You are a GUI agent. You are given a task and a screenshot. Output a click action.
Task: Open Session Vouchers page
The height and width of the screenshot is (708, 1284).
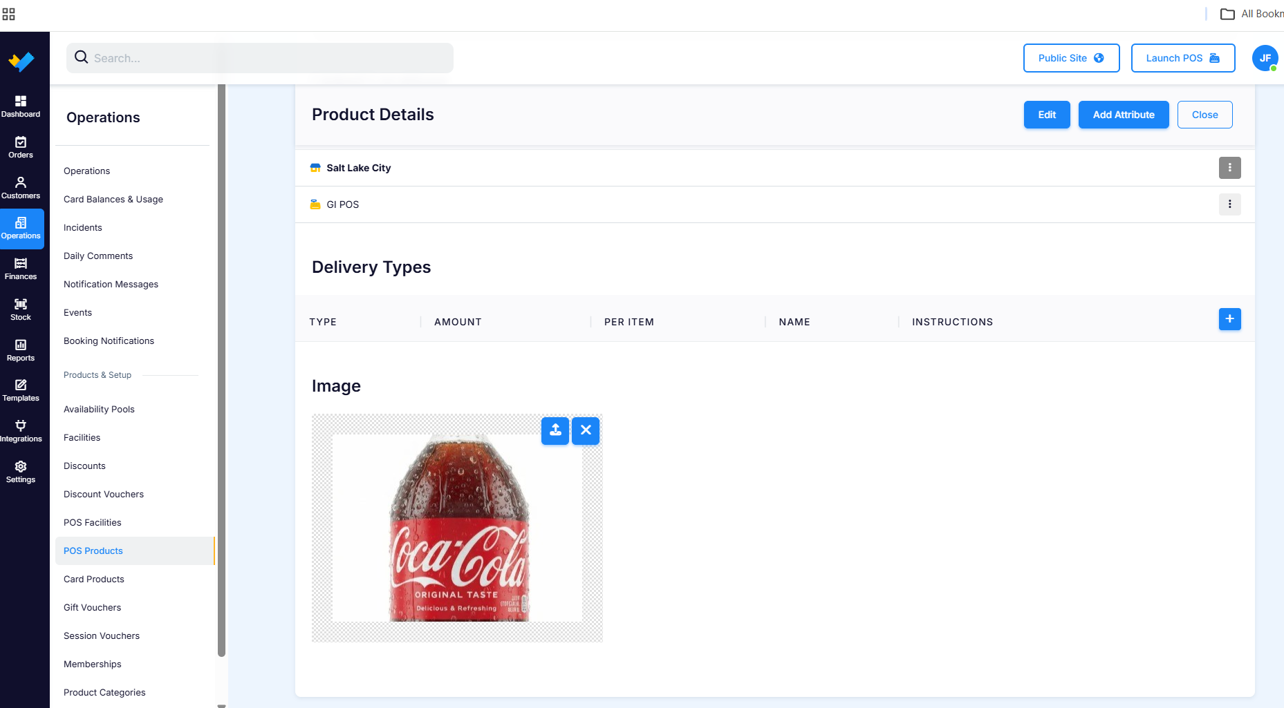click(102, 635)
